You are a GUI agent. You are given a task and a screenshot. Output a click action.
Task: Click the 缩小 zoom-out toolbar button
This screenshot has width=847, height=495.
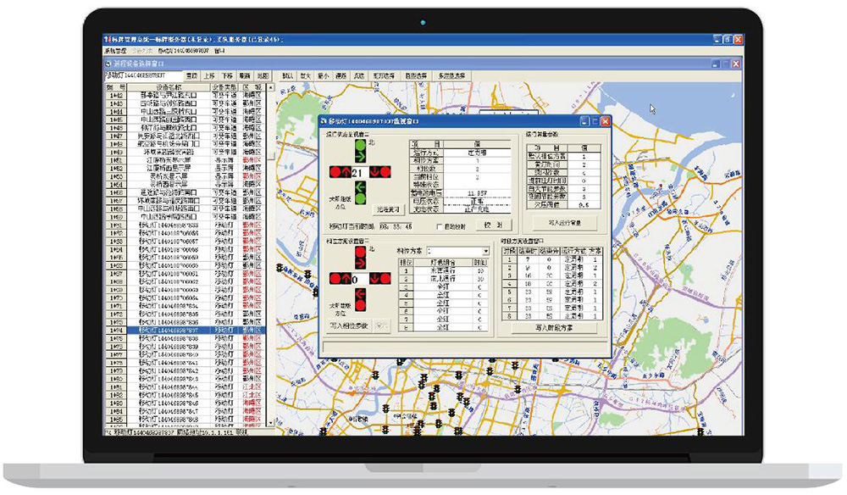point(323,75)
